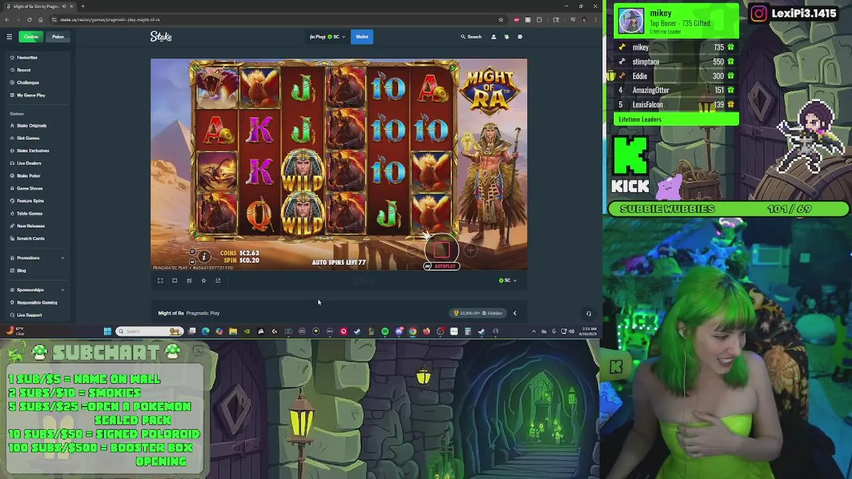Screen dimensions: 852x479
Task: Open Recent in the sidebar
Action: (x=37, y=70)
